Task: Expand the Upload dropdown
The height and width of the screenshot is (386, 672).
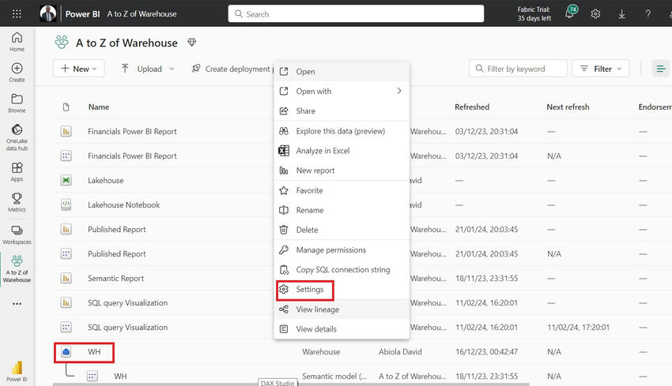Action: point(148,69)
